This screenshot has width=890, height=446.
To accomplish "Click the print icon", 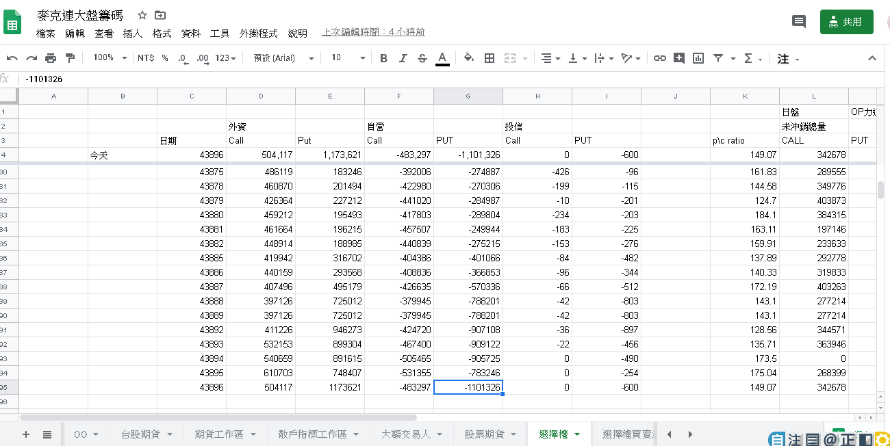I will click(x=51, y=58).
